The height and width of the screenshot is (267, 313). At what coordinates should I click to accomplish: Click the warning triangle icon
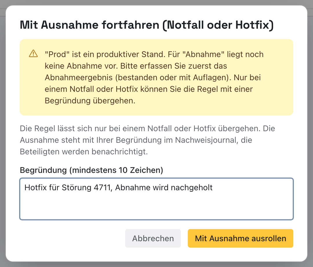click(33, 54)
